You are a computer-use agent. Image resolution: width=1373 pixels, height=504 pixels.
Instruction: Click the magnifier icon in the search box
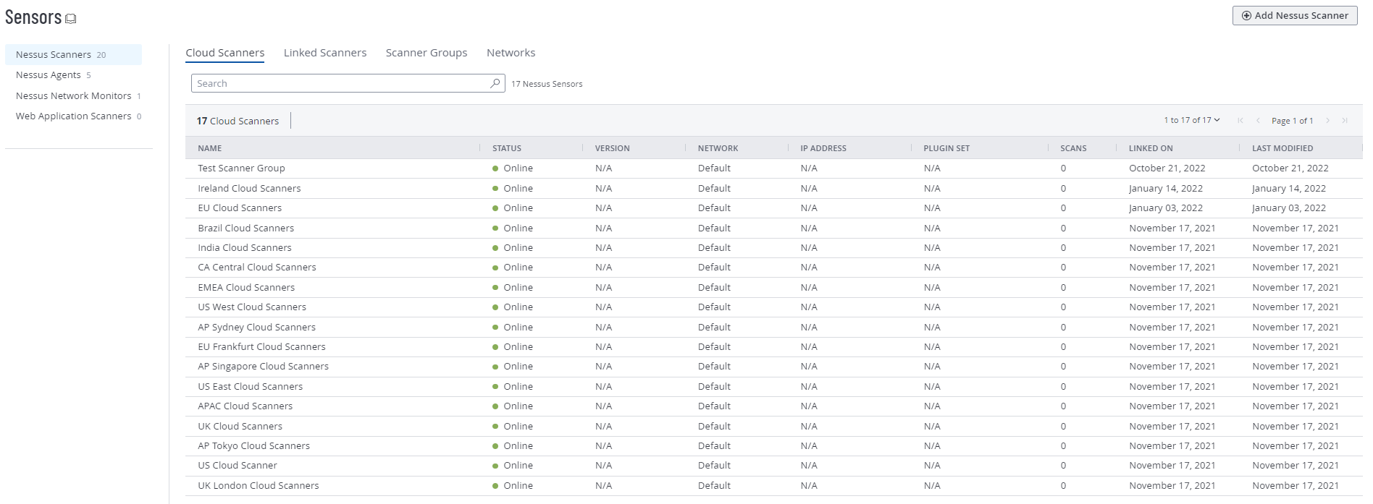tap(495, 83)
